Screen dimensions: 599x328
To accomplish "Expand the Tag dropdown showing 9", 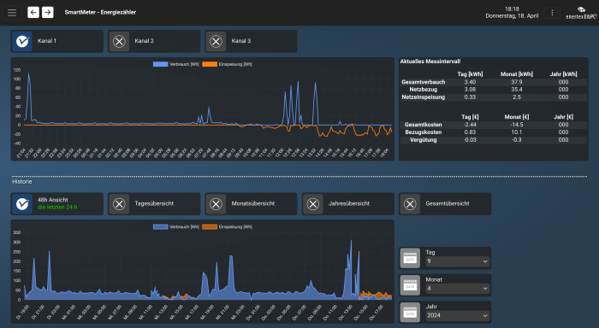I will coord(457,261).
